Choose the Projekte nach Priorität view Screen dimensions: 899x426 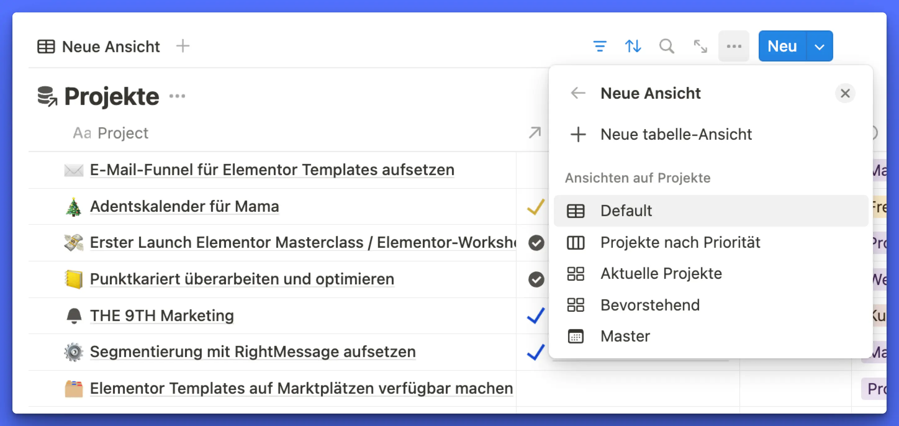(680, 242)
